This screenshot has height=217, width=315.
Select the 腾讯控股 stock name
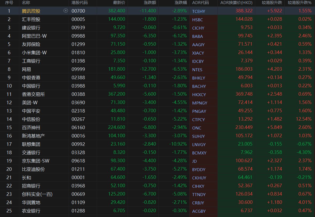click(x=31, y=11)
